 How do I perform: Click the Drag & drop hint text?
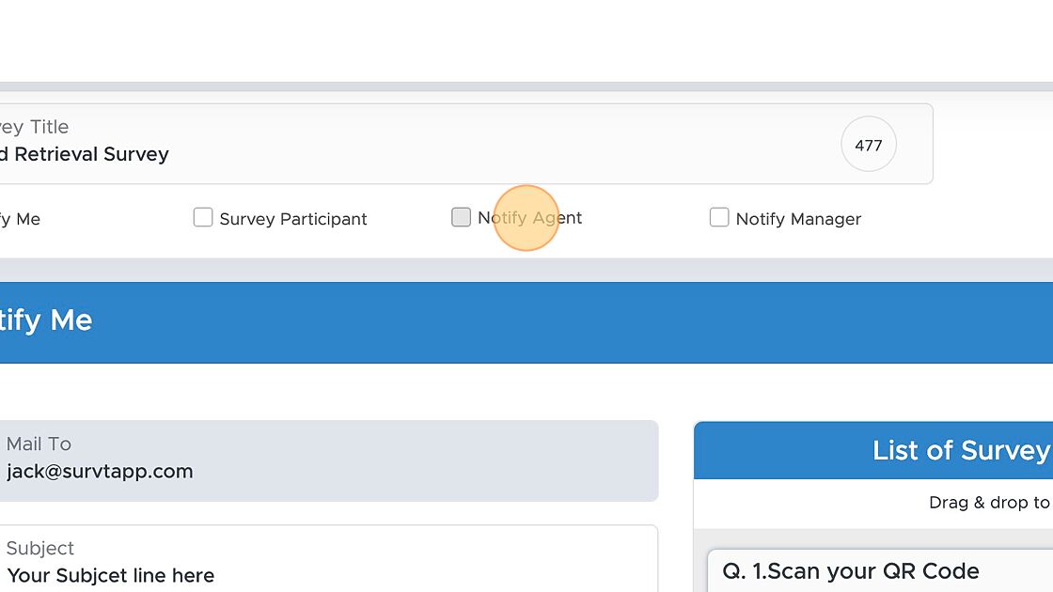click(x=989, y=503)
